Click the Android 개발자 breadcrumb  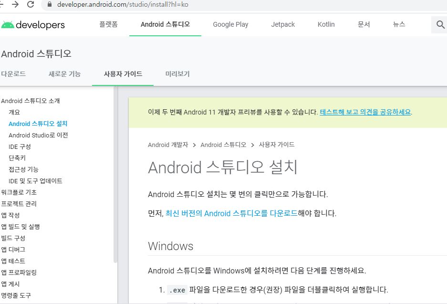coord(168,145)
